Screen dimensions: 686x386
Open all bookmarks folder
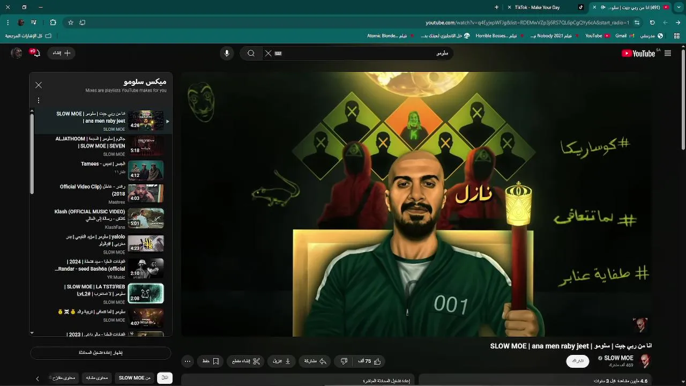coord(28,36)
